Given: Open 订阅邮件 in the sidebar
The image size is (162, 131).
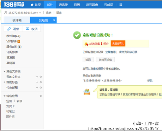Looking at the screenshot, I should [x=12, y=52].
